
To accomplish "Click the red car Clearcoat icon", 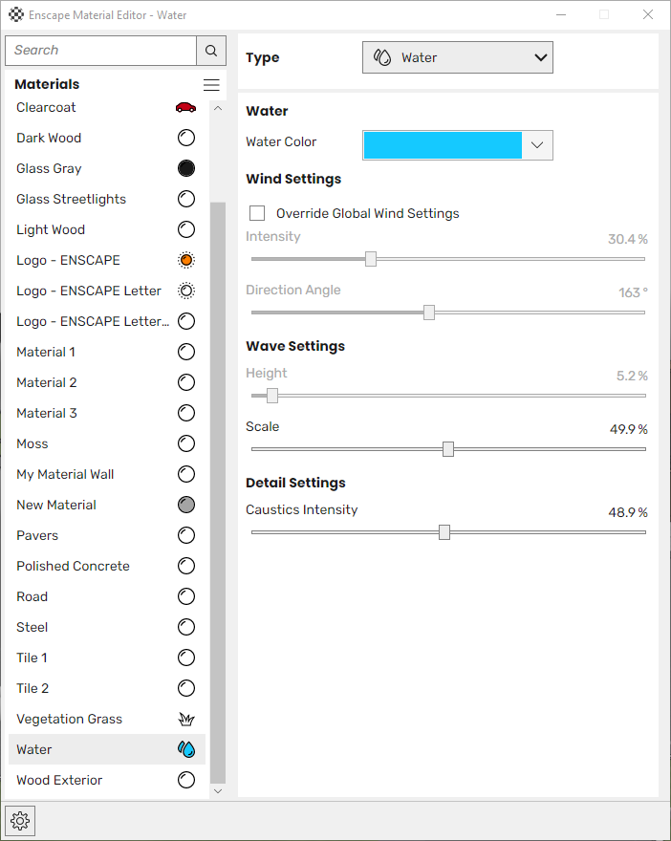I will pos(185,107).
